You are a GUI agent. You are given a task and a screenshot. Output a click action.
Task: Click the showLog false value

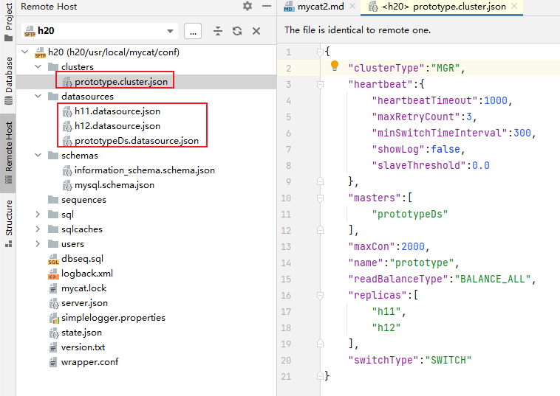click(x=445, y=149)
